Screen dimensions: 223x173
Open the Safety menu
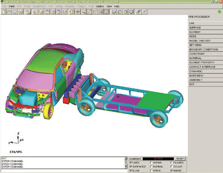coord(59,6)
